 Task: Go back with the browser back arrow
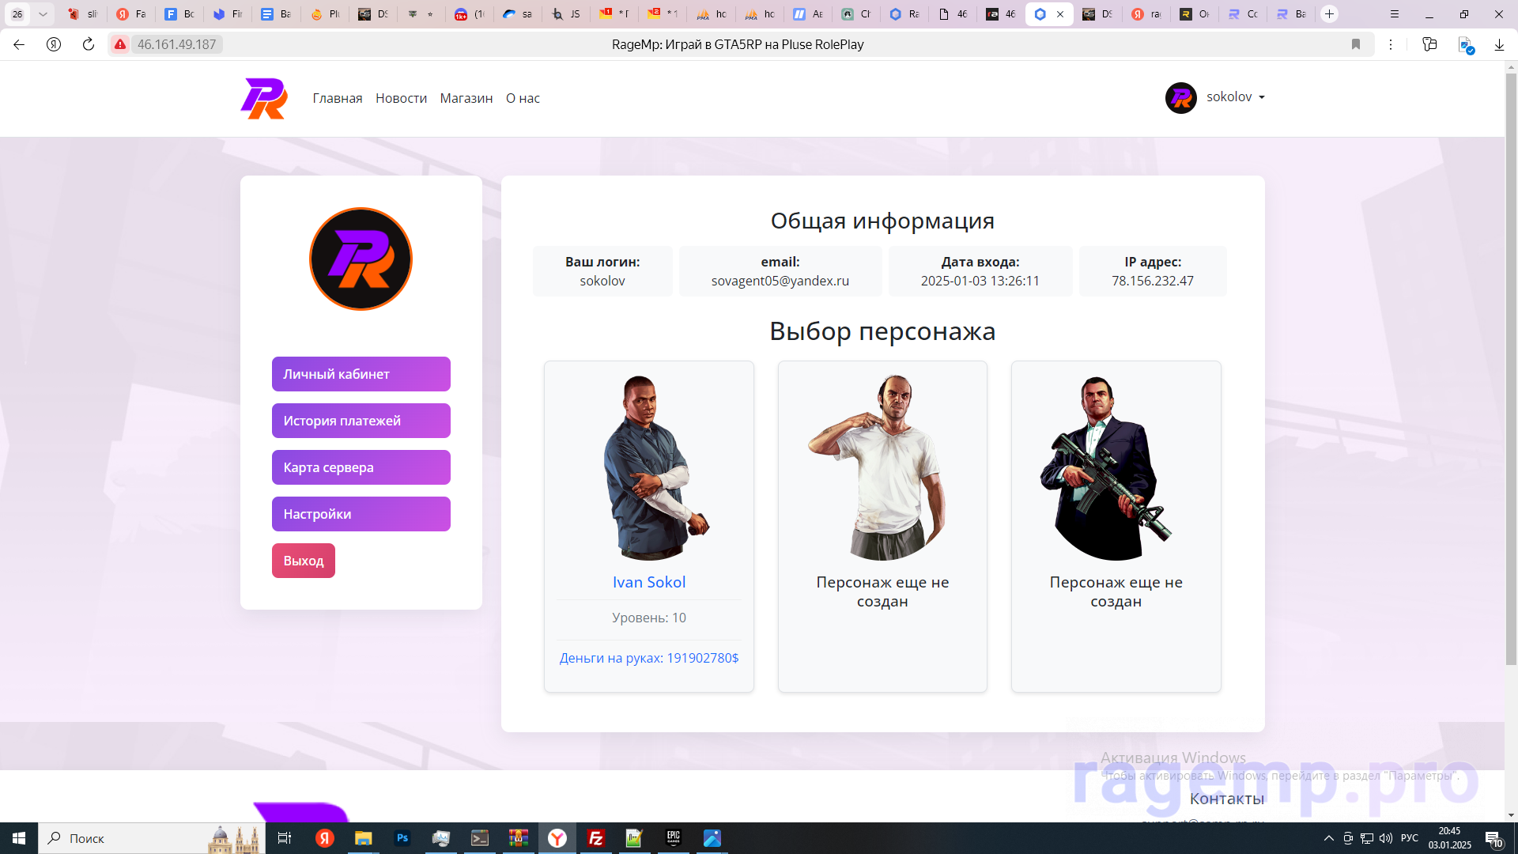(19, 44)
